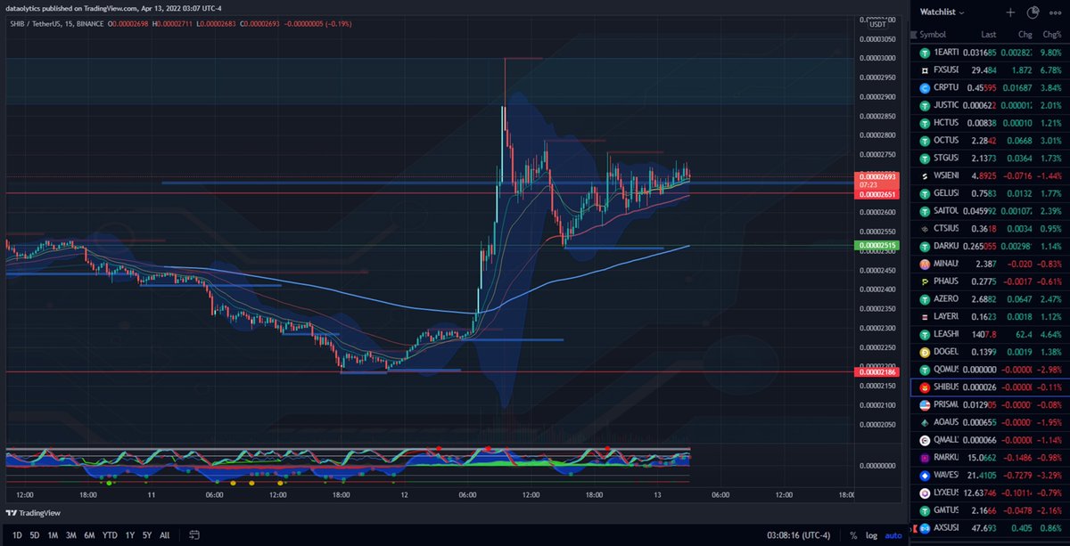Open the watchlist three-dots menu
This screenshot has height=546, width=1070.
1055,12
